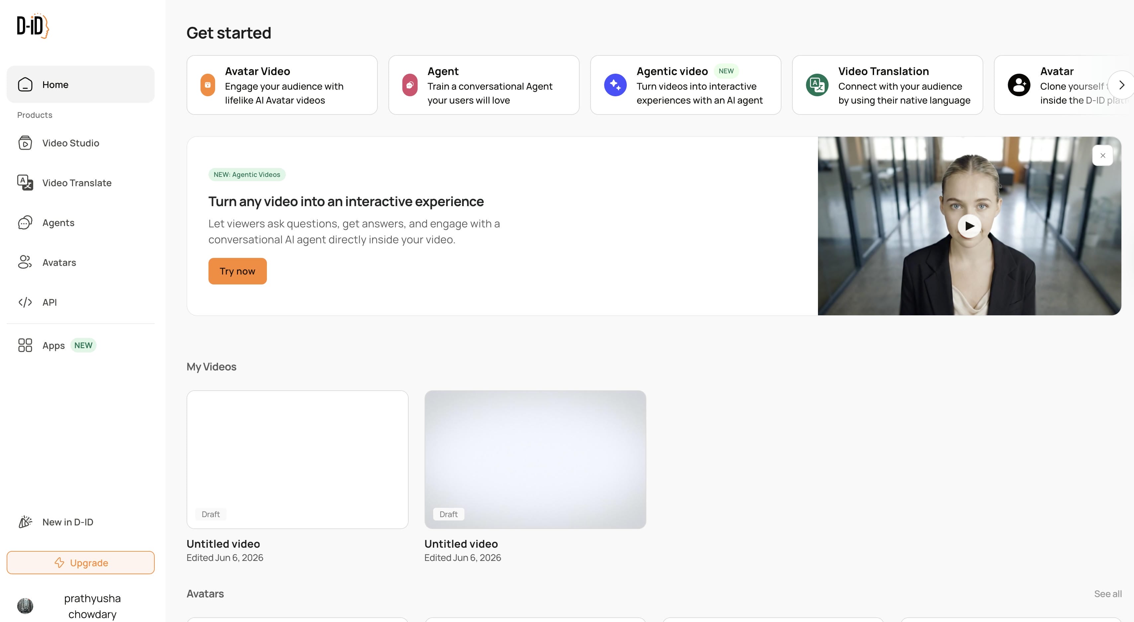The image size is (1134, 622).
Task: Open New in D-ID updates
Action: pos(81,522)
